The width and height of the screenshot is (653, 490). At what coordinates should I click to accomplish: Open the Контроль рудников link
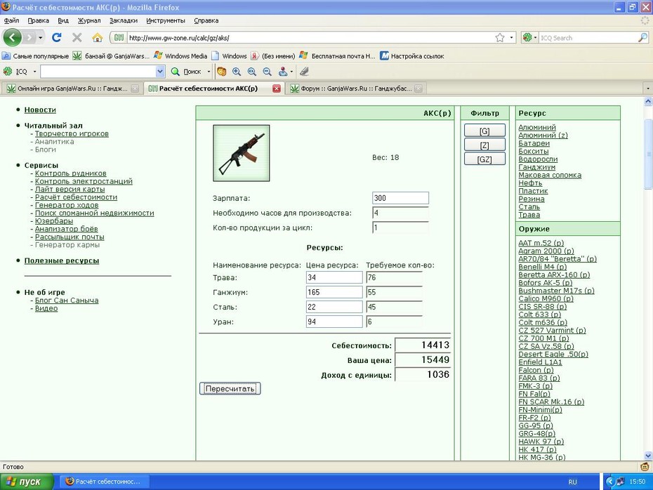click(70, 173)
